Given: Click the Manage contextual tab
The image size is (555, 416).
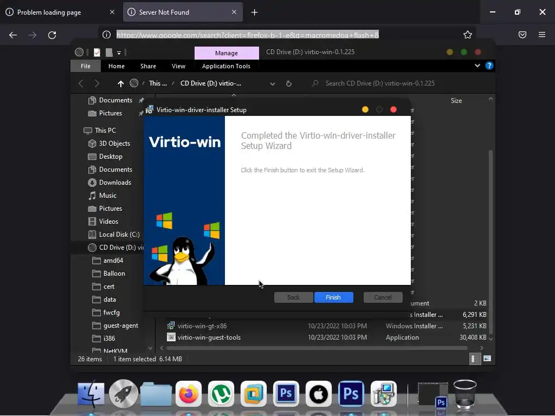Looking at the screenshot, I should [x=227, y=53].
